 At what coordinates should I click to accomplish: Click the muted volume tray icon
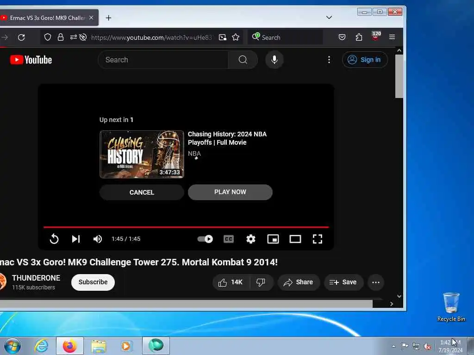click(427, 346)
